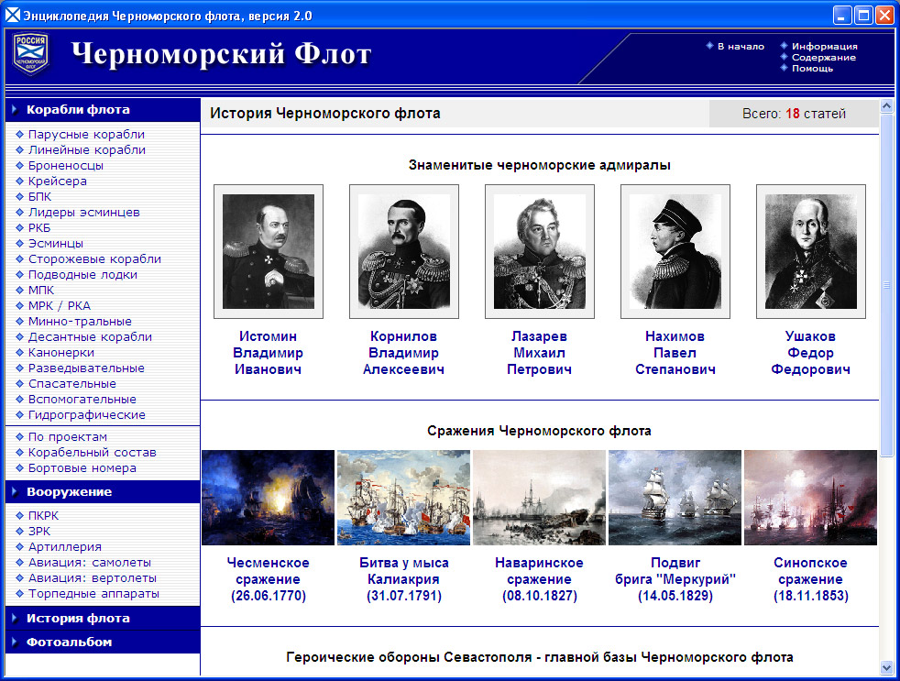Open Синопское сражение (18.11.1853) link
Screen dimensions: 900x681
pyautogui.click(x=810, y=578)
